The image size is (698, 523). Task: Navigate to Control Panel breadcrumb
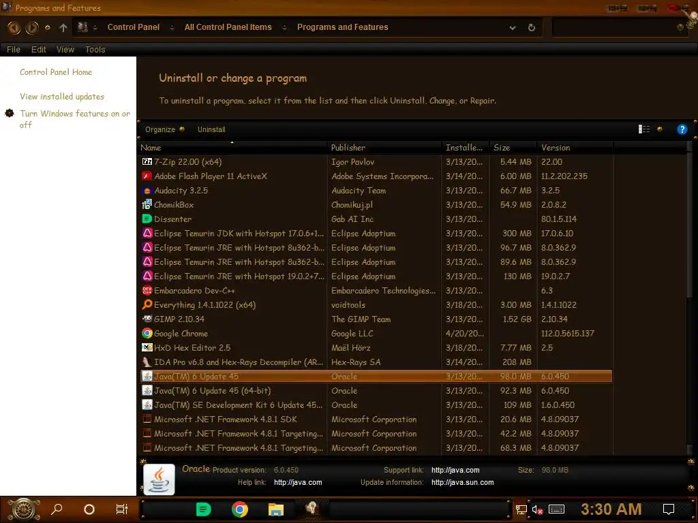tap(133, 27)
